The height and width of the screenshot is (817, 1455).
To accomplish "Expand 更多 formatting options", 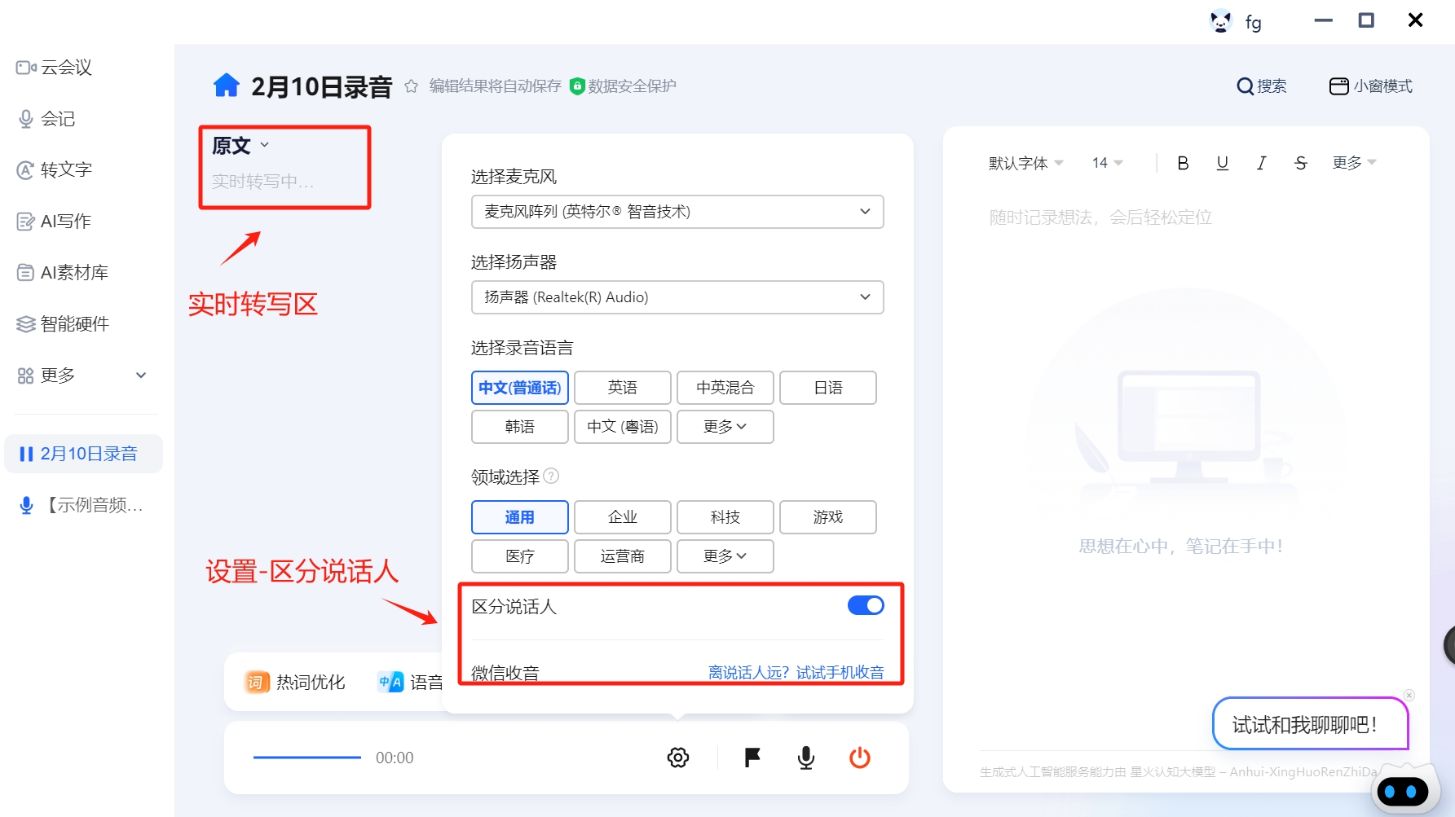I will click(1354, 163).
